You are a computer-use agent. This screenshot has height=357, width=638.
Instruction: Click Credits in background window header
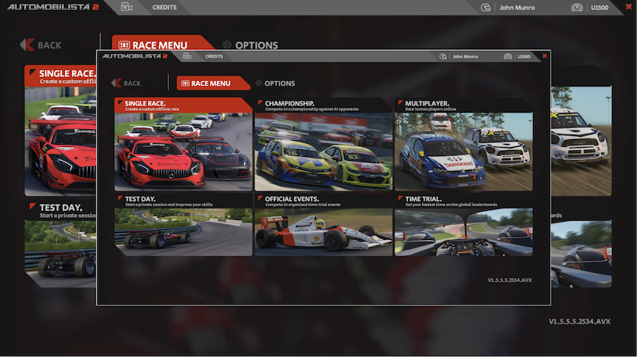coord(164,7)
